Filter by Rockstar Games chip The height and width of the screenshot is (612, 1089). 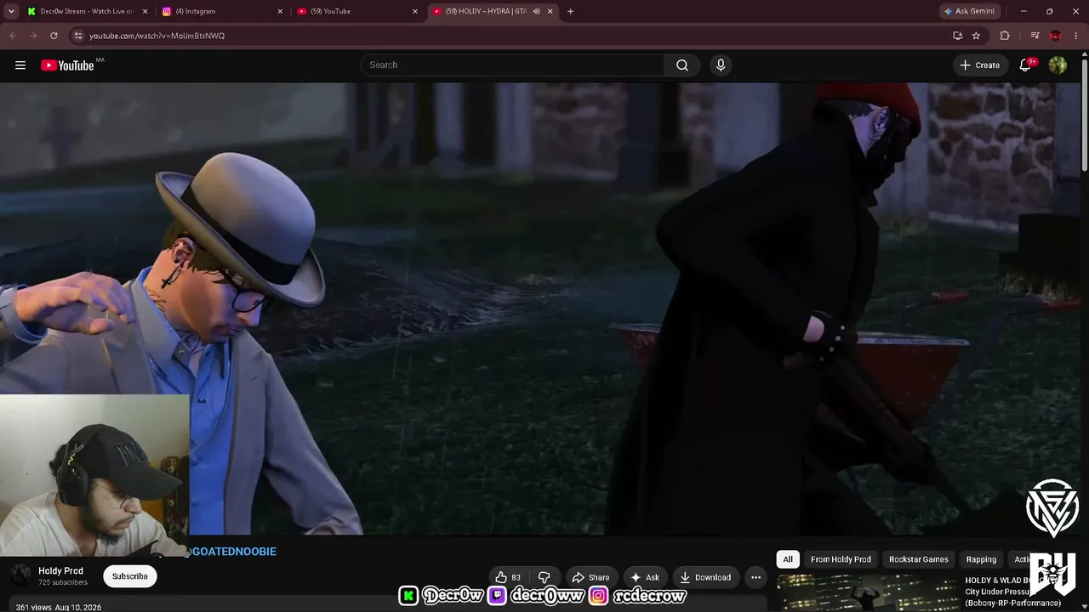coord(918,559)
